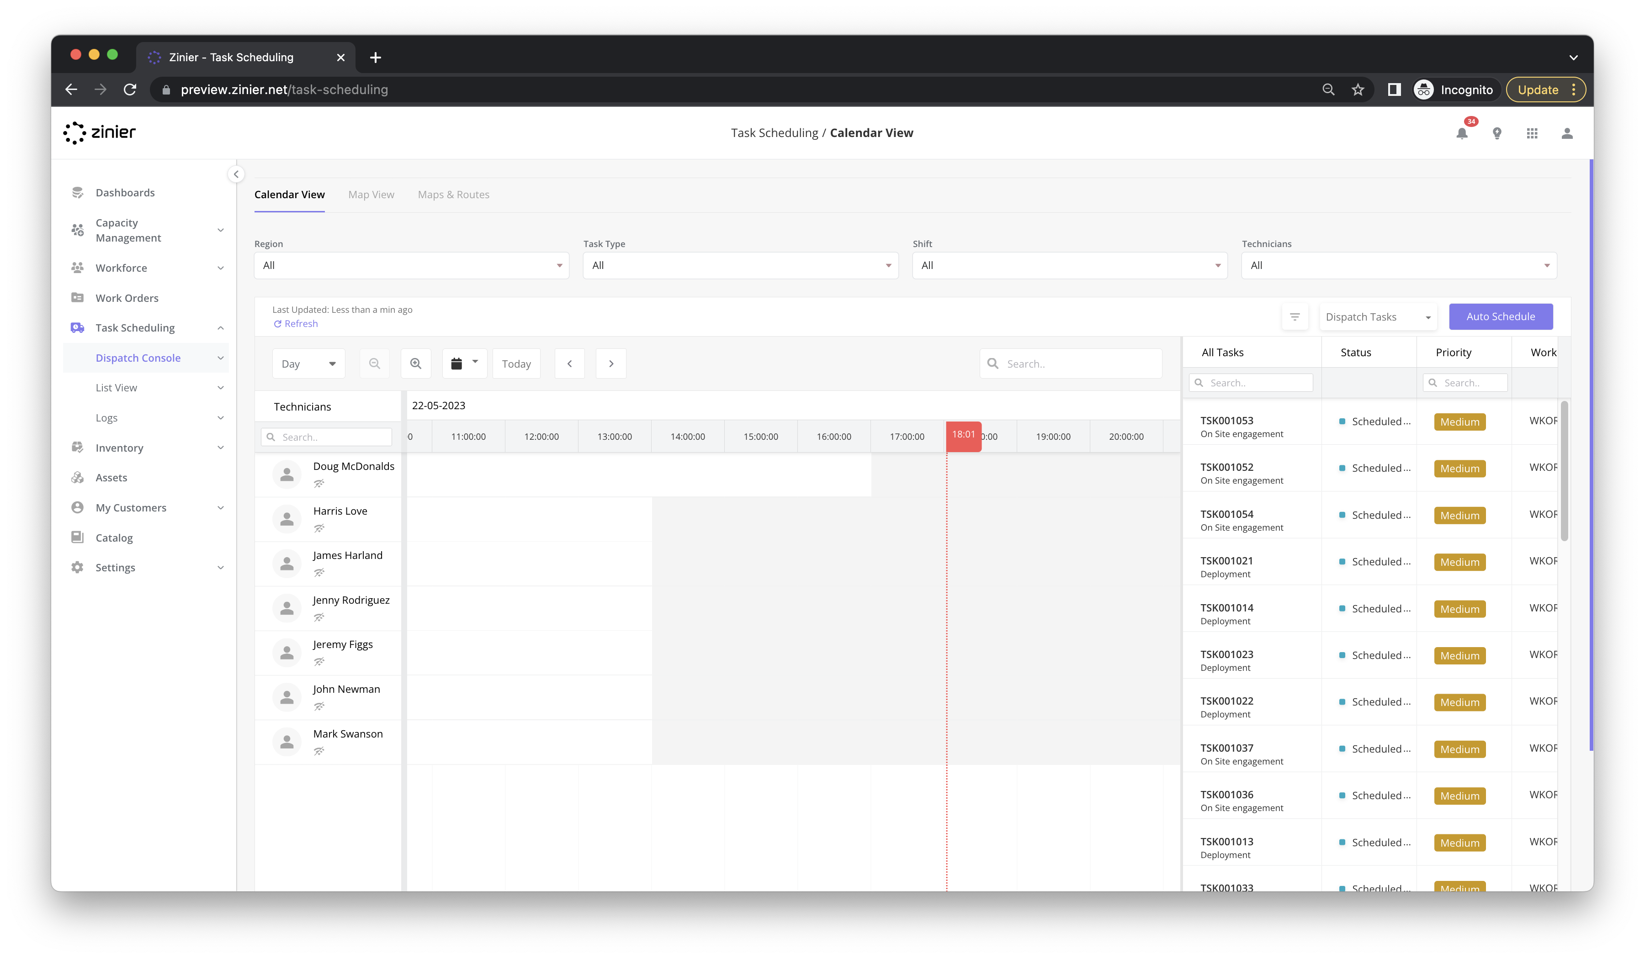1645x959 pixels.
Task: Select the Calendar View tab
Action: (x=289, y=195)
